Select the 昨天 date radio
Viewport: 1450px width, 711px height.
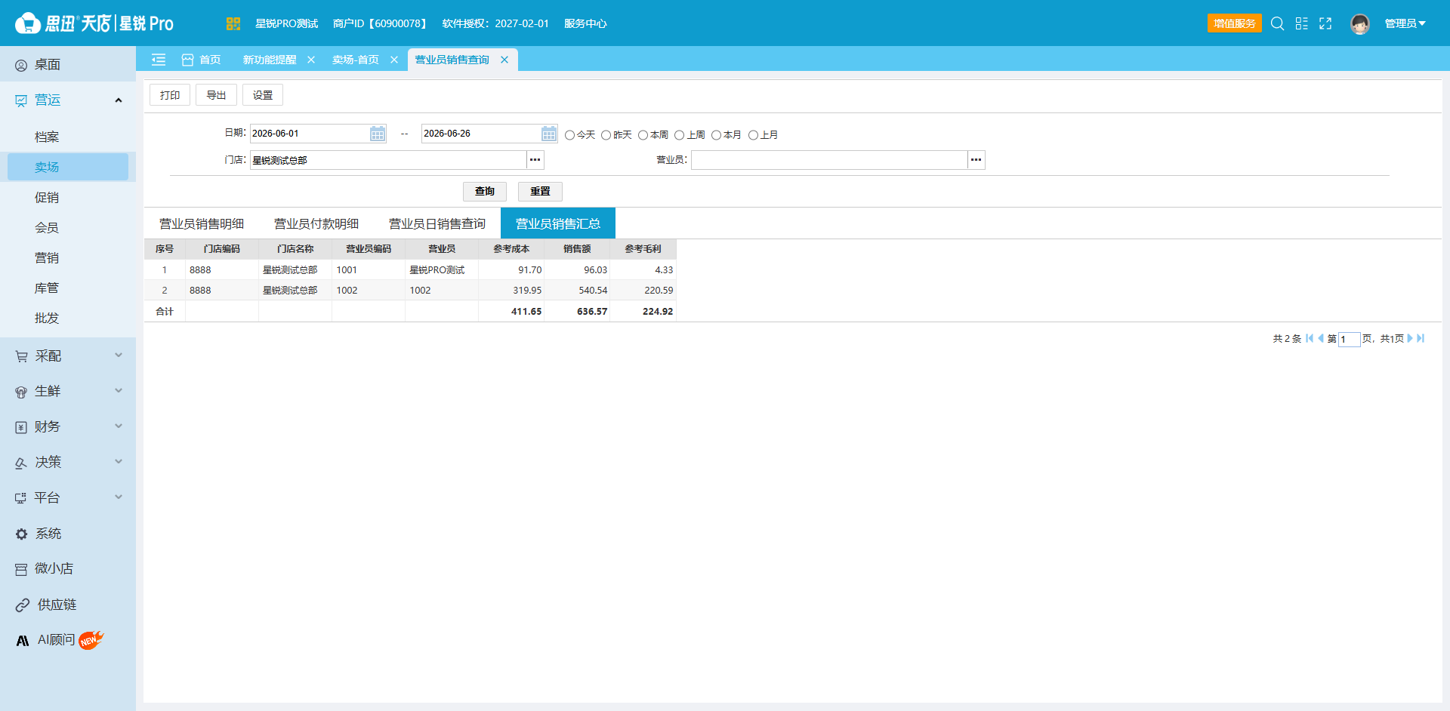(x=606, y=135)
